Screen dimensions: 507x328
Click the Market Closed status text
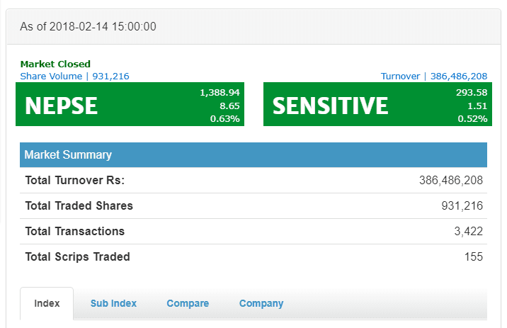pos(55,64)
